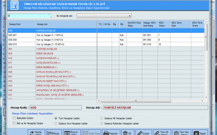Click the ellipsis button beside search dropdown
This screenshot has height=135, width=217.
pyautogui.click(x=134, y=16)
